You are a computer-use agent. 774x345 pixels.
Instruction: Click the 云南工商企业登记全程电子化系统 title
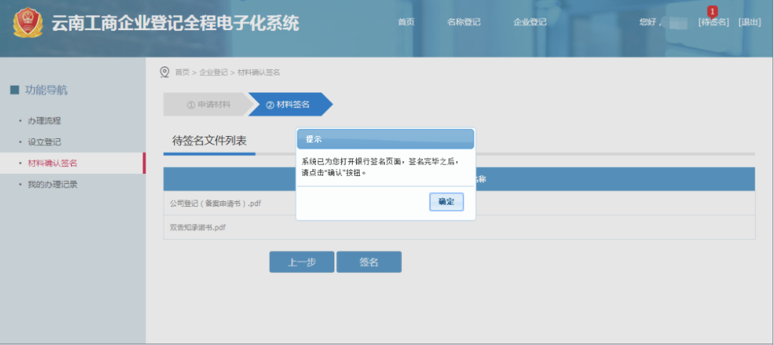click(176, 23)
